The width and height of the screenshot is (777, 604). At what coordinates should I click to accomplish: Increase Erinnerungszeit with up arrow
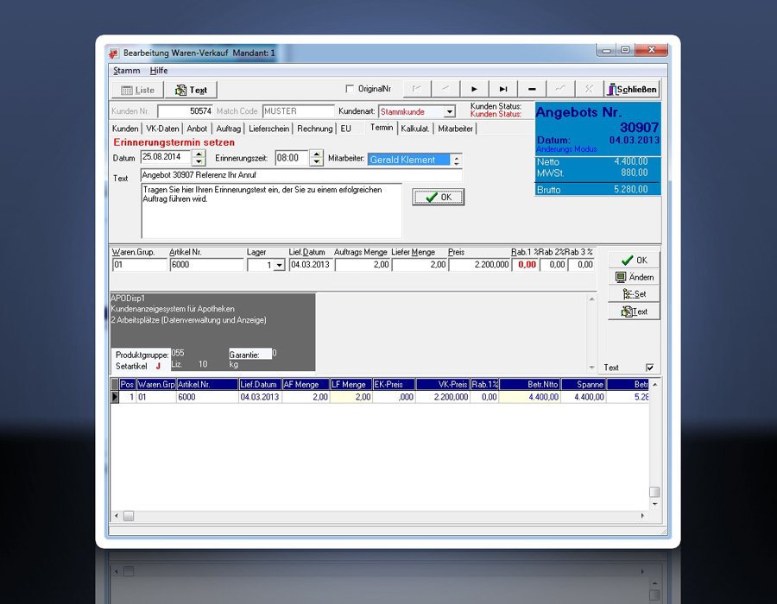[x=316, y=154]
